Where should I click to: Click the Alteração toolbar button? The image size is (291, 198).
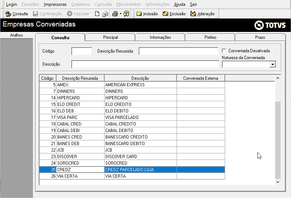click(x=202, y=14)
